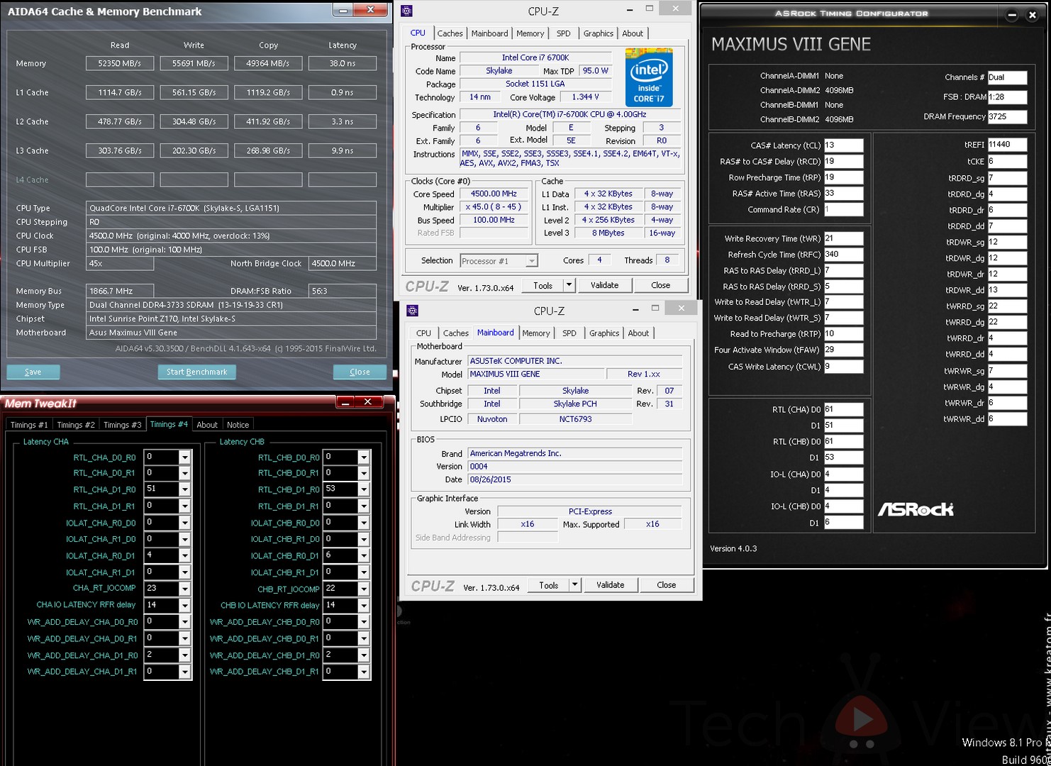Click the Core Speed 4500.00 MHz value
The image size is (1051, 766).
[x=494, y=194]
